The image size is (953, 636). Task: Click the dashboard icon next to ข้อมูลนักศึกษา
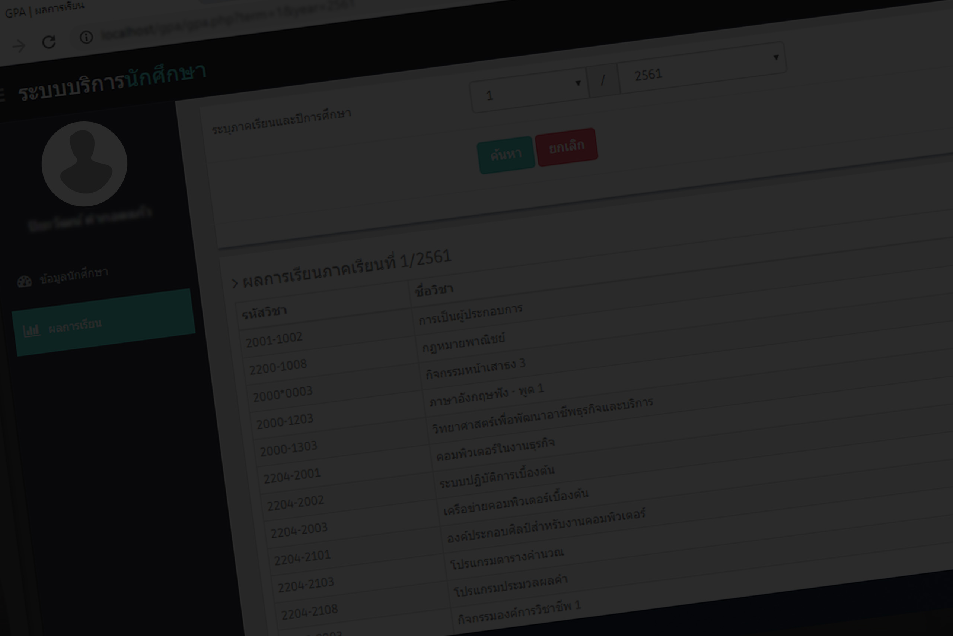(x=24, y=282)
